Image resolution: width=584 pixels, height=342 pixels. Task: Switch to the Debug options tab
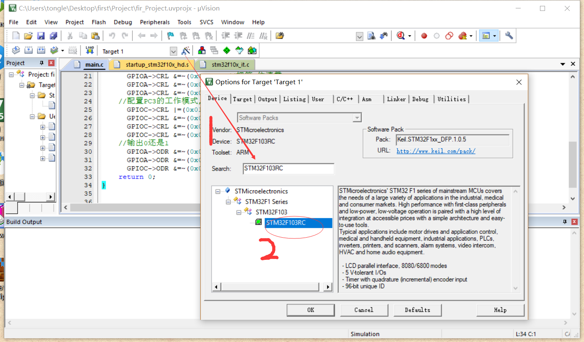pyautogui.click(x=420, y=99)
